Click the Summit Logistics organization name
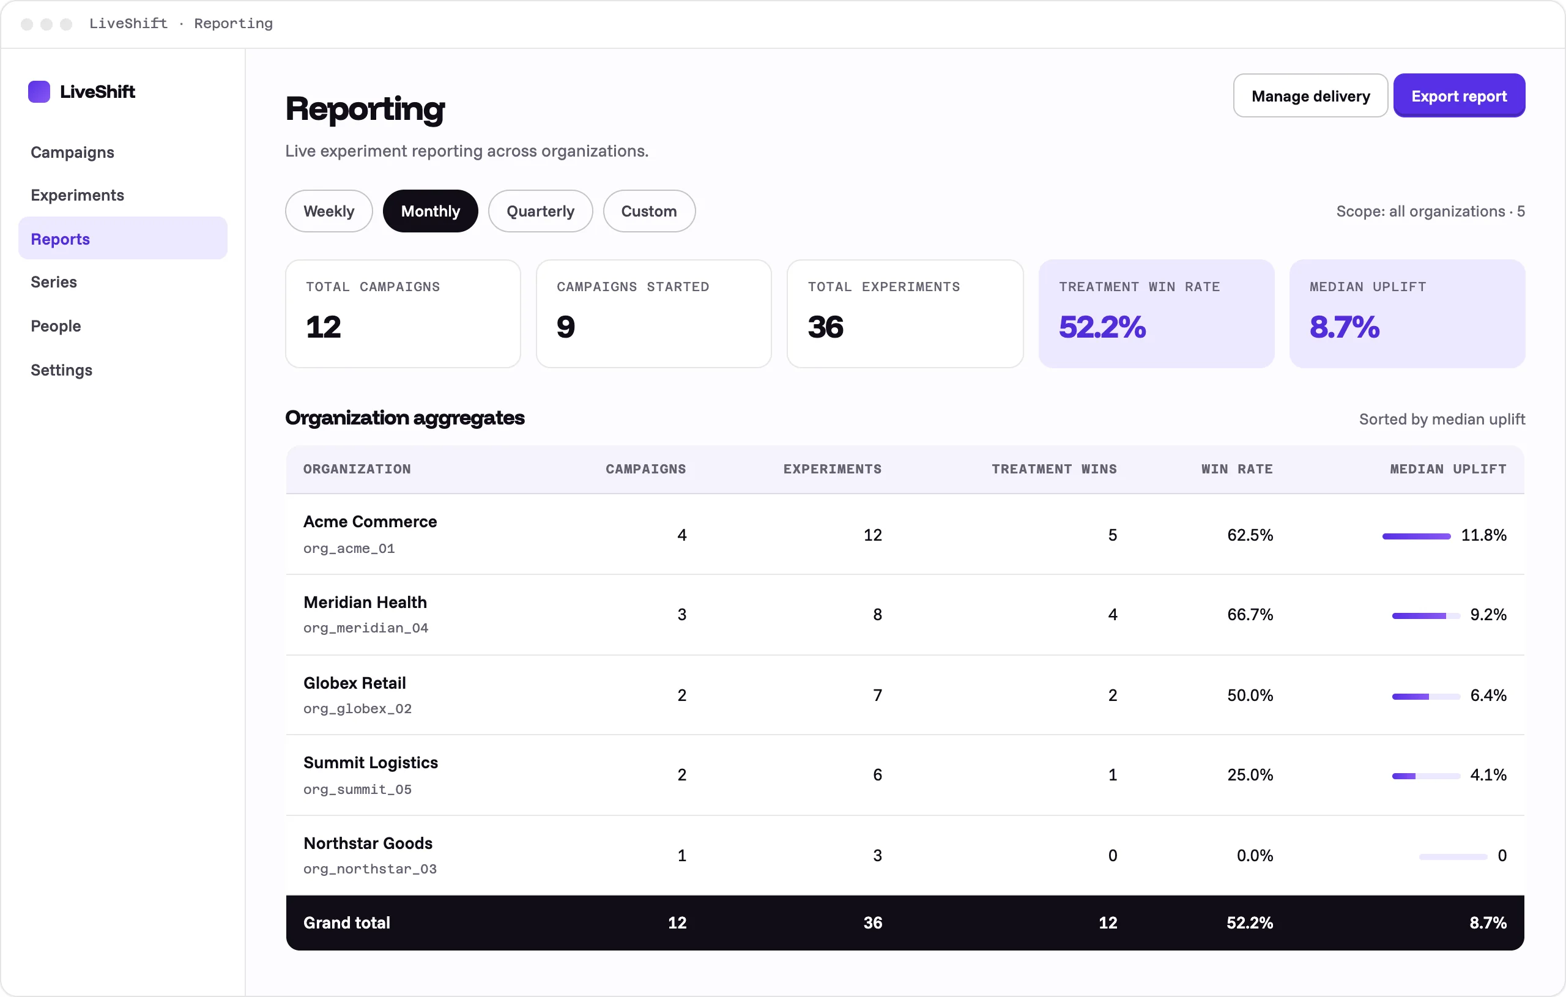This screenshot has width=1566, height=997. 371,762
